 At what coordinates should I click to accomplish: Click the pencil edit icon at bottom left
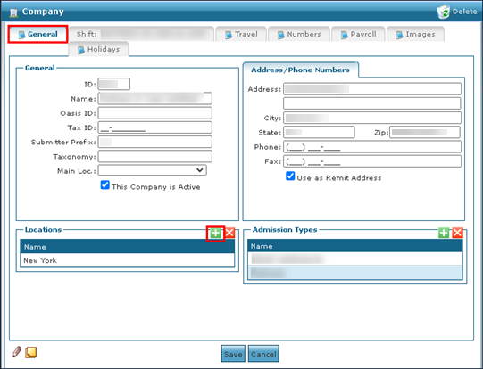[x=17, y=351]
